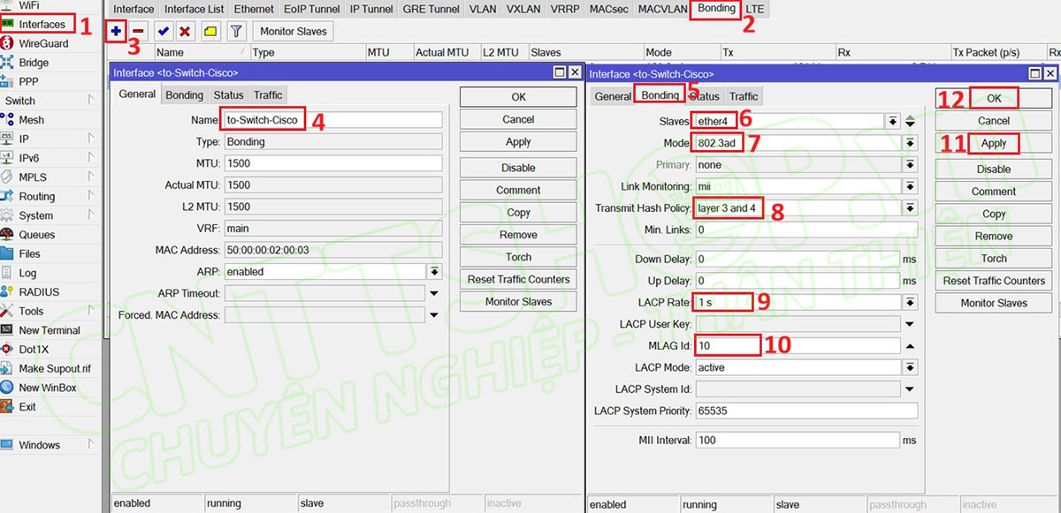Viewport: 1061px width, 513px height.
Task: Expand the System submenu
Action: (90, 215)
